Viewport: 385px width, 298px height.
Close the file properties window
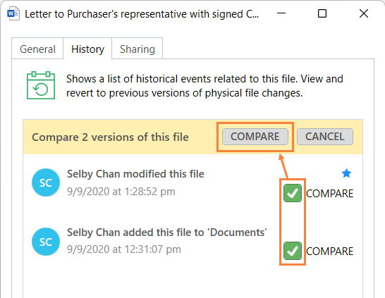point(364,13)
